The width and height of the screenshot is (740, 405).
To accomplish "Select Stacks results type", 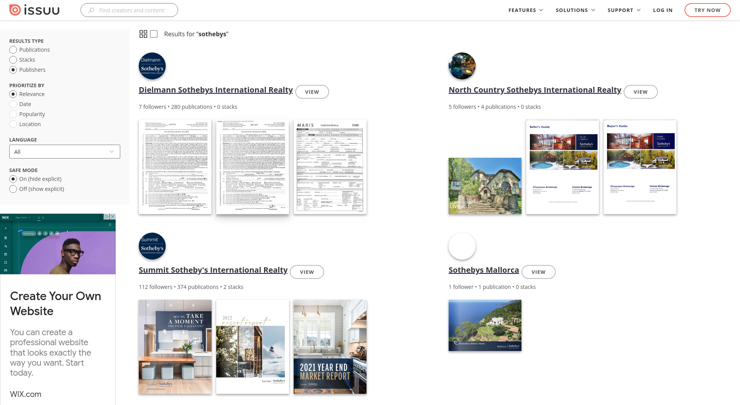I will coord(13,60).
